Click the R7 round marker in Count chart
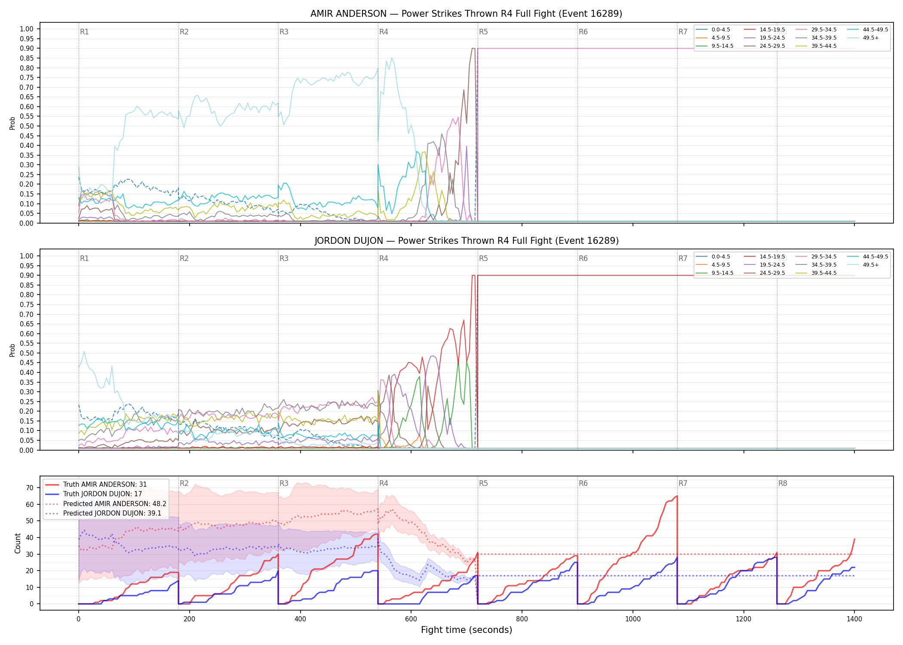Image resolution: width=903 pixels, height=645 pixels. (x=683, y=483)
